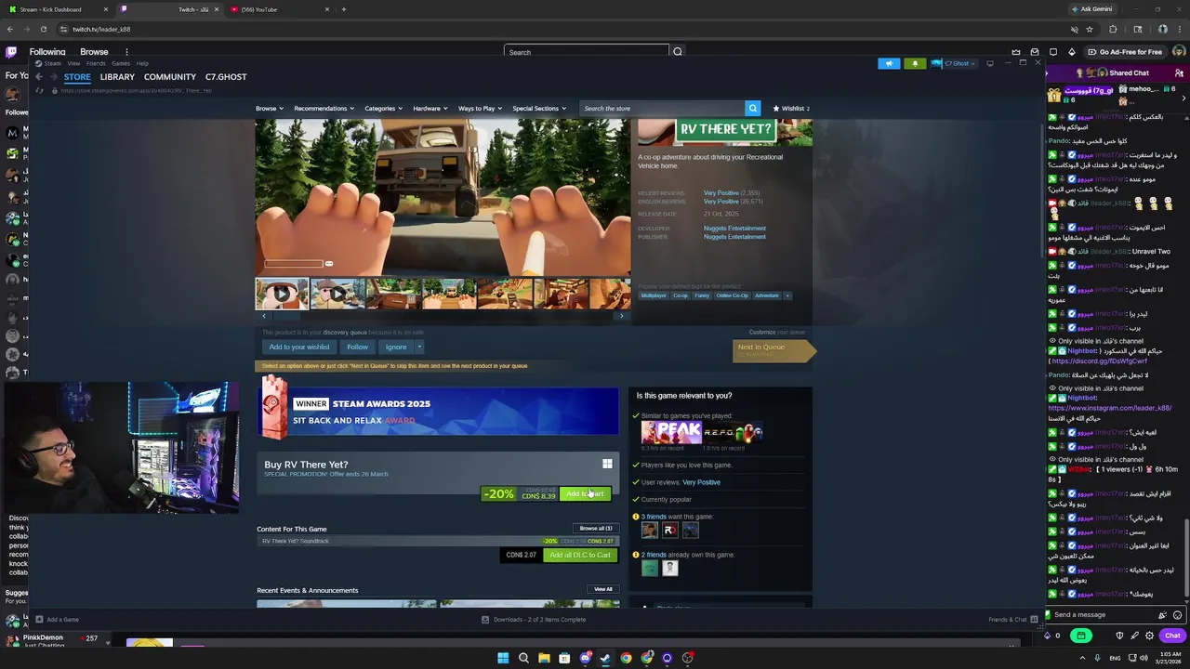Click the Multiplayer tag
Image resolution: width=1190 pixels, height=669 pixels.
(x=654, y=295)
